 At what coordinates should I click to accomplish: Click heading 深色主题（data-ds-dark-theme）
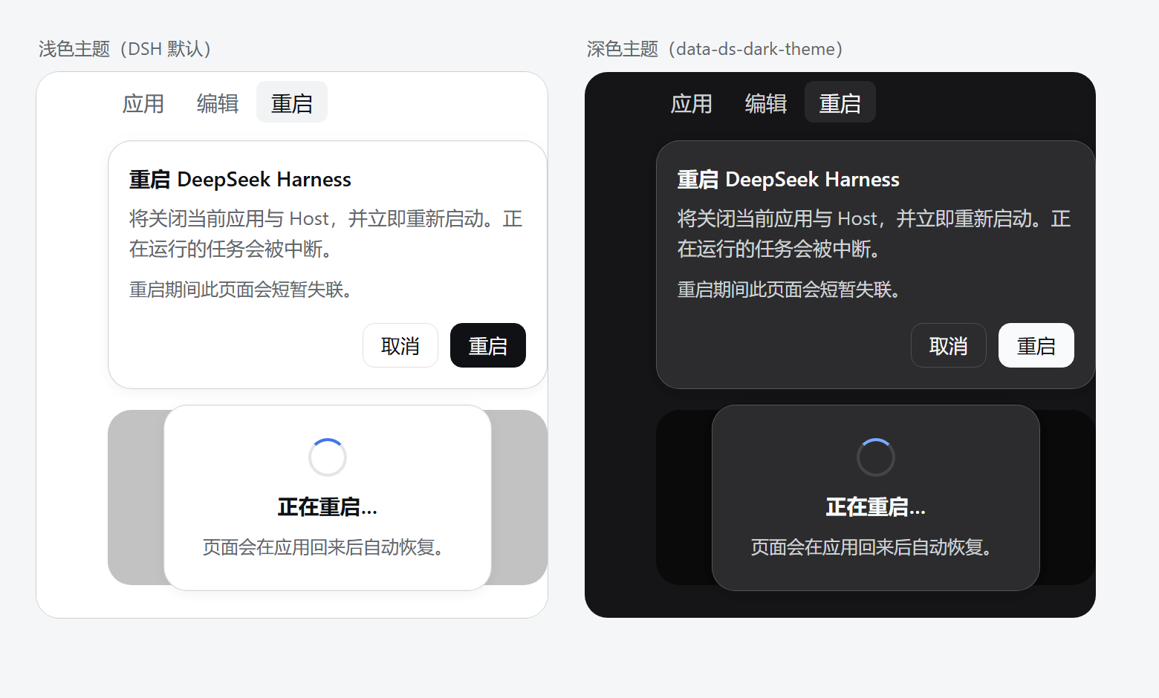click(716, 49)
